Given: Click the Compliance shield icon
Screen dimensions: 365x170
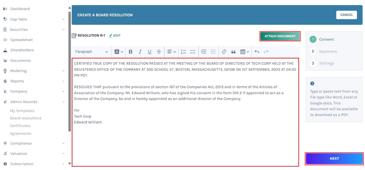Looking at the screenshot, I should click(x=5, y=143).
